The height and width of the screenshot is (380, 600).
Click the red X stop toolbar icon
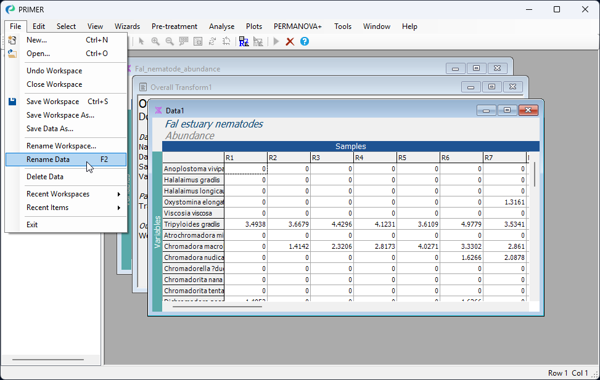coord(290,41)
